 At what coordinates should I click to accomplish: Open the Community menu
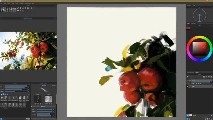tap(28, 3)
